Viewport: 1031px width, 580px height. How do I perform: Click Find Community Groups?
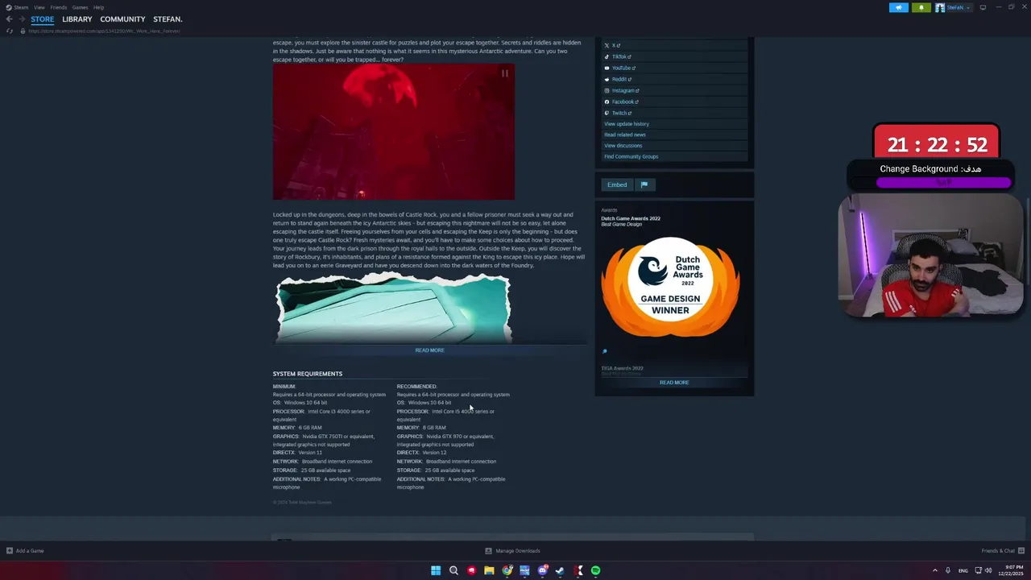pyautogui.click(x=631, y=156)
